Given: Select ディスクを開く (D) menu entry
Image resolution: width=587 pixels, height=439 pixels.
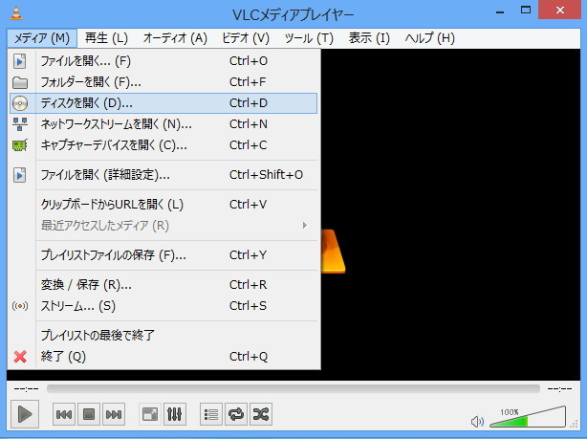Looking at the screenshot, I should pyautogui.click(x=86, y=102).
